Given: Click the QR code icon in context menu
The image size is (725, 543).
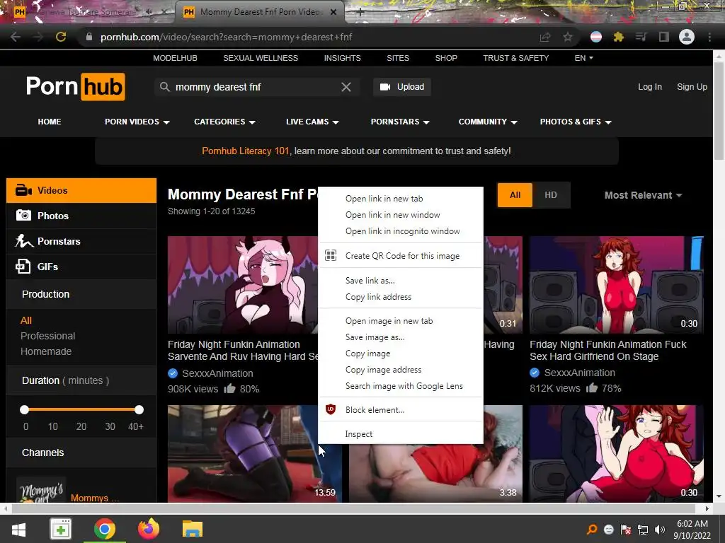Looking at the screenshot, I should (331, 255).
